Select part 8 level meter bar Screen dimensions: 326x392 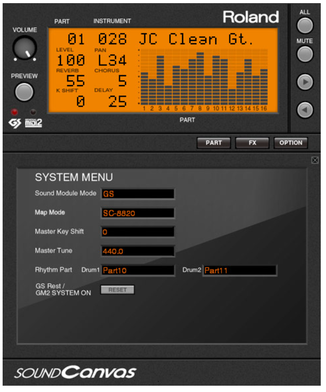201,78
